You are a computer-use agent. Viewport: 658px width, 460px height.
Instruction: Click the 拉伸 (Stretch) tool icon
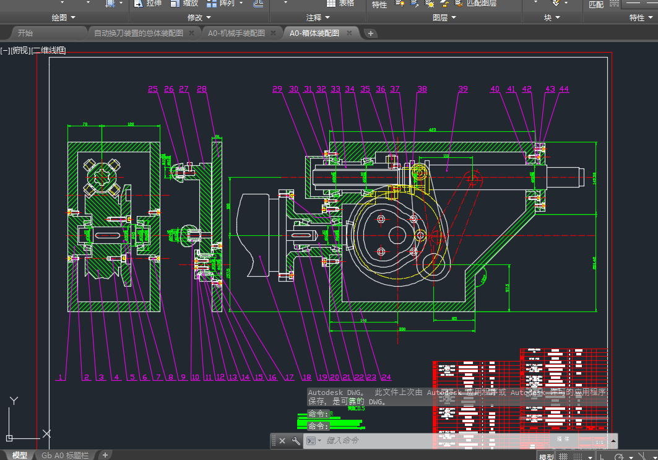[140, 4]
